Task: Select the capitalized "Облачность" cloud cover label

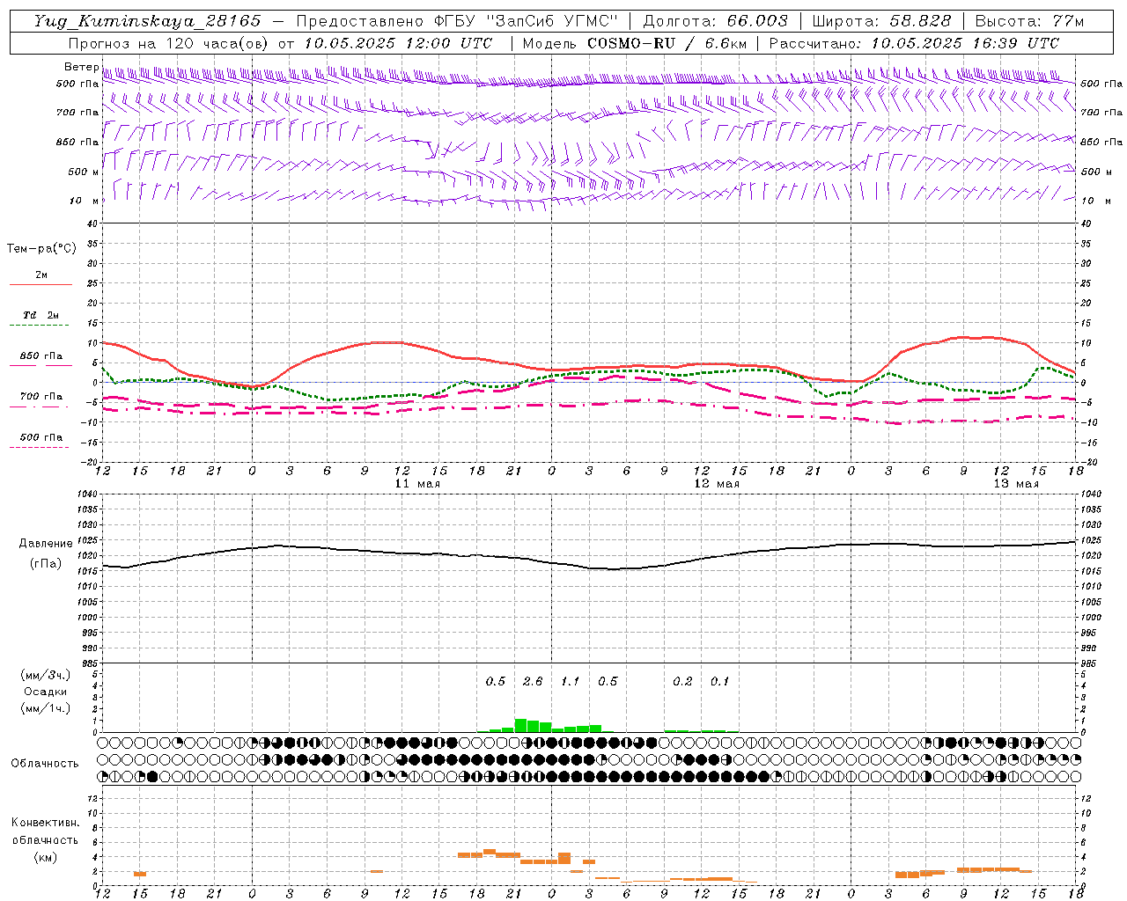Action: click(x=45, y=764)
